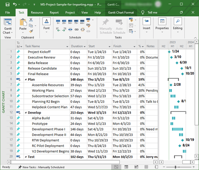Image resolution: width=199 pixels, height=170 pixels.
Task: Insert a new task
Action: pos(146,25)
